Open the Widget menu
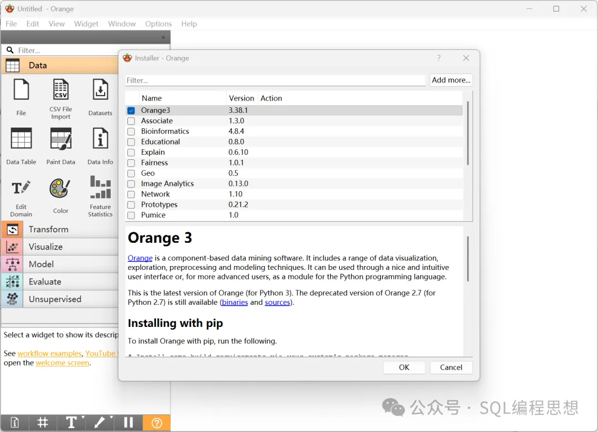The height and width of the screenshot is (432, 598). click(x=86, y=24)
